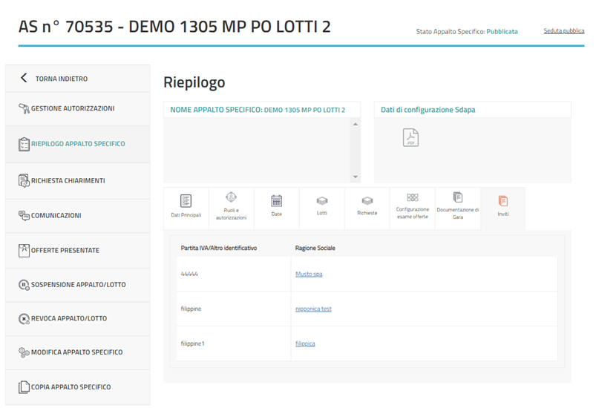
Task: Open the Dati di configurazione PDF icon
Action: tap(410, 137)
